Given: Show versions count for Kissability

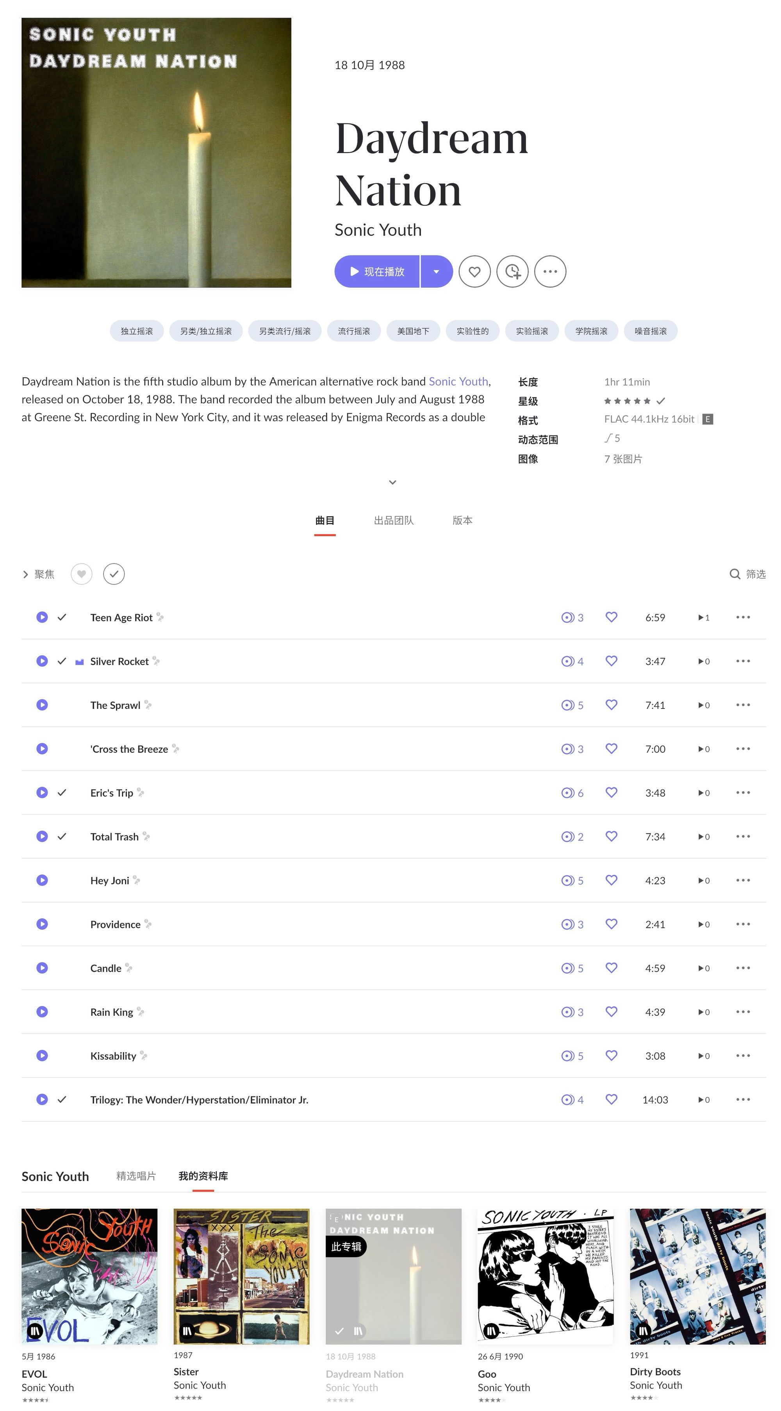Looking at the screenshot, I should [572, 1056].
